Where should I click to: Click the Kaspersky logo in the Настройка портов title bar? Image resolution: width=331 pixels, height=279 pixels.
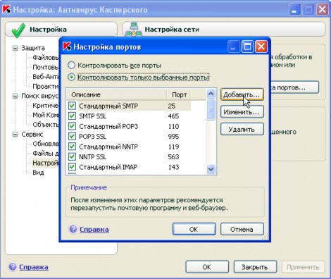point(67,46)
